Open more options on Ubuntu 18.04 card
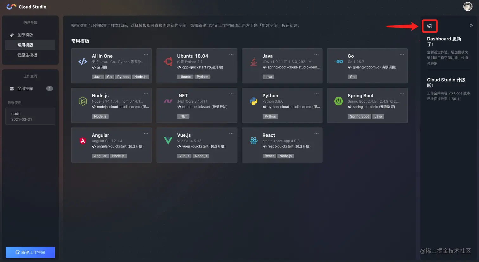This screenshot has height=262, width=479. coord(231,54)
